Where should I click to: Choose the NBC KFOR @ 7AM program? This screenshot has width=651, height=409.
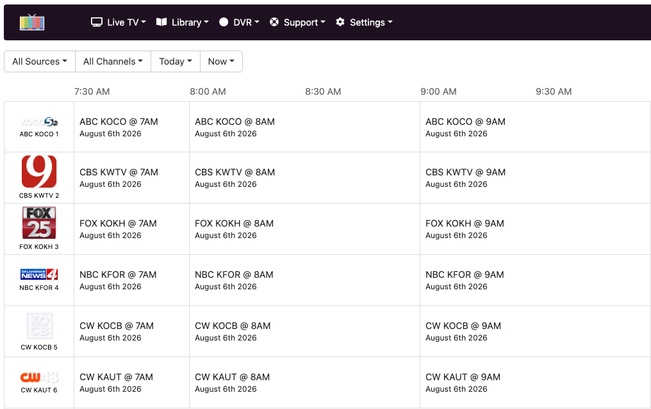pyautogui.click(x=131, y=280)
